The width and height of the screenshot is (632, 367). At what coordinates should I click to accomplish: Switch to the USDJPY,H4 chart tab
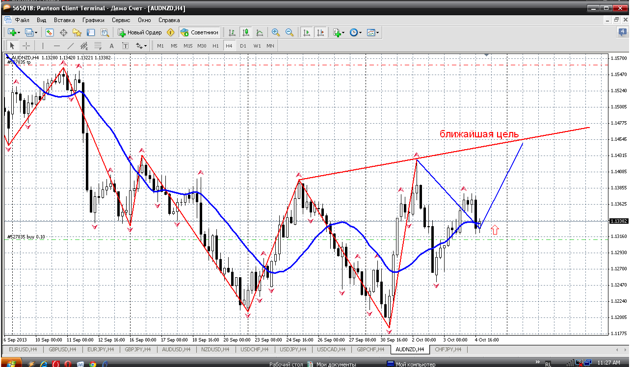[292, 349]
